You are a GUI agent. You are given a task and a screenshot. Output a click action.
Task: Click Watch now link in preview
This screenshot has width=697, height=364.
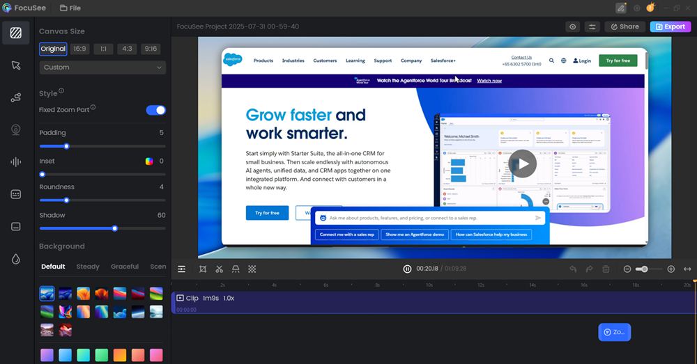(x=489, y=81)
